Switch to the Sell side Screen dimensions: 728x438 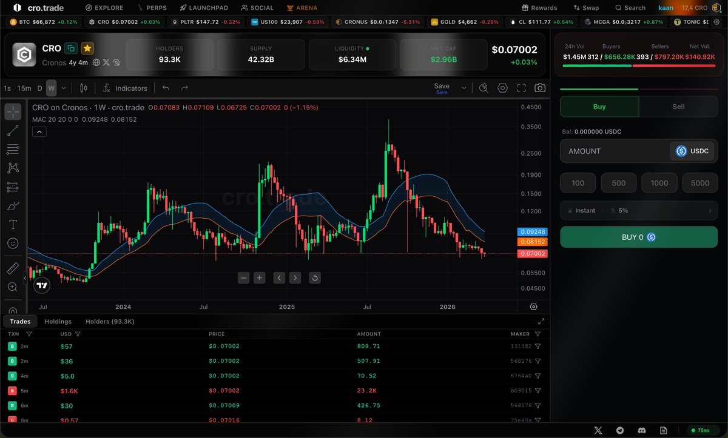pos(678,107)
